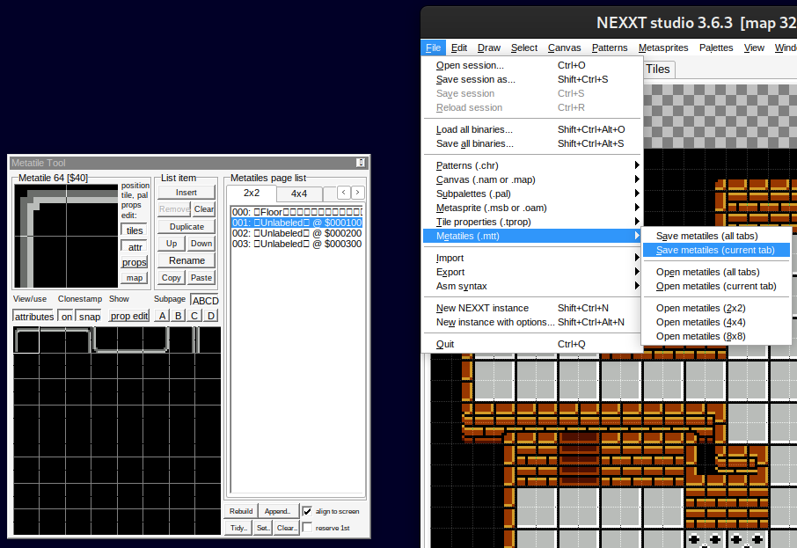Select subpage A

click(162, 316)
